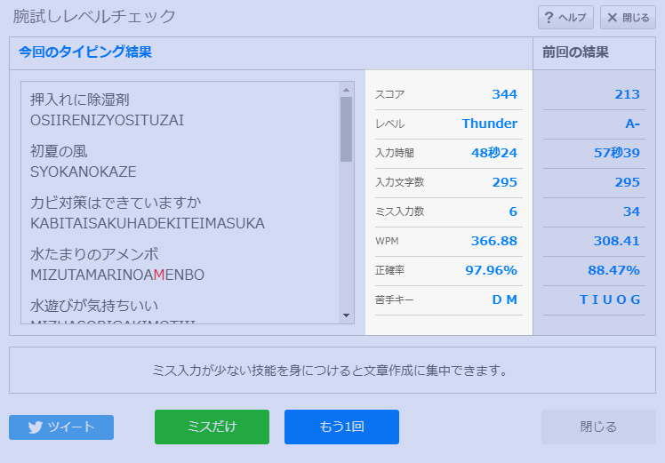Click the レベル label
The height and width of the screenshot is (463, 665).
pyautogui.click(x=389, y=124)
